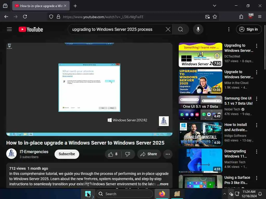Select the How to in-place upgrade tab
The image size is (266, 199).
pos(41,6)
